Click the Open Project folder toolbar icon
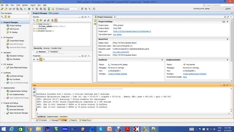The width and height of the screenshot is (234, 132). (6, 9)
